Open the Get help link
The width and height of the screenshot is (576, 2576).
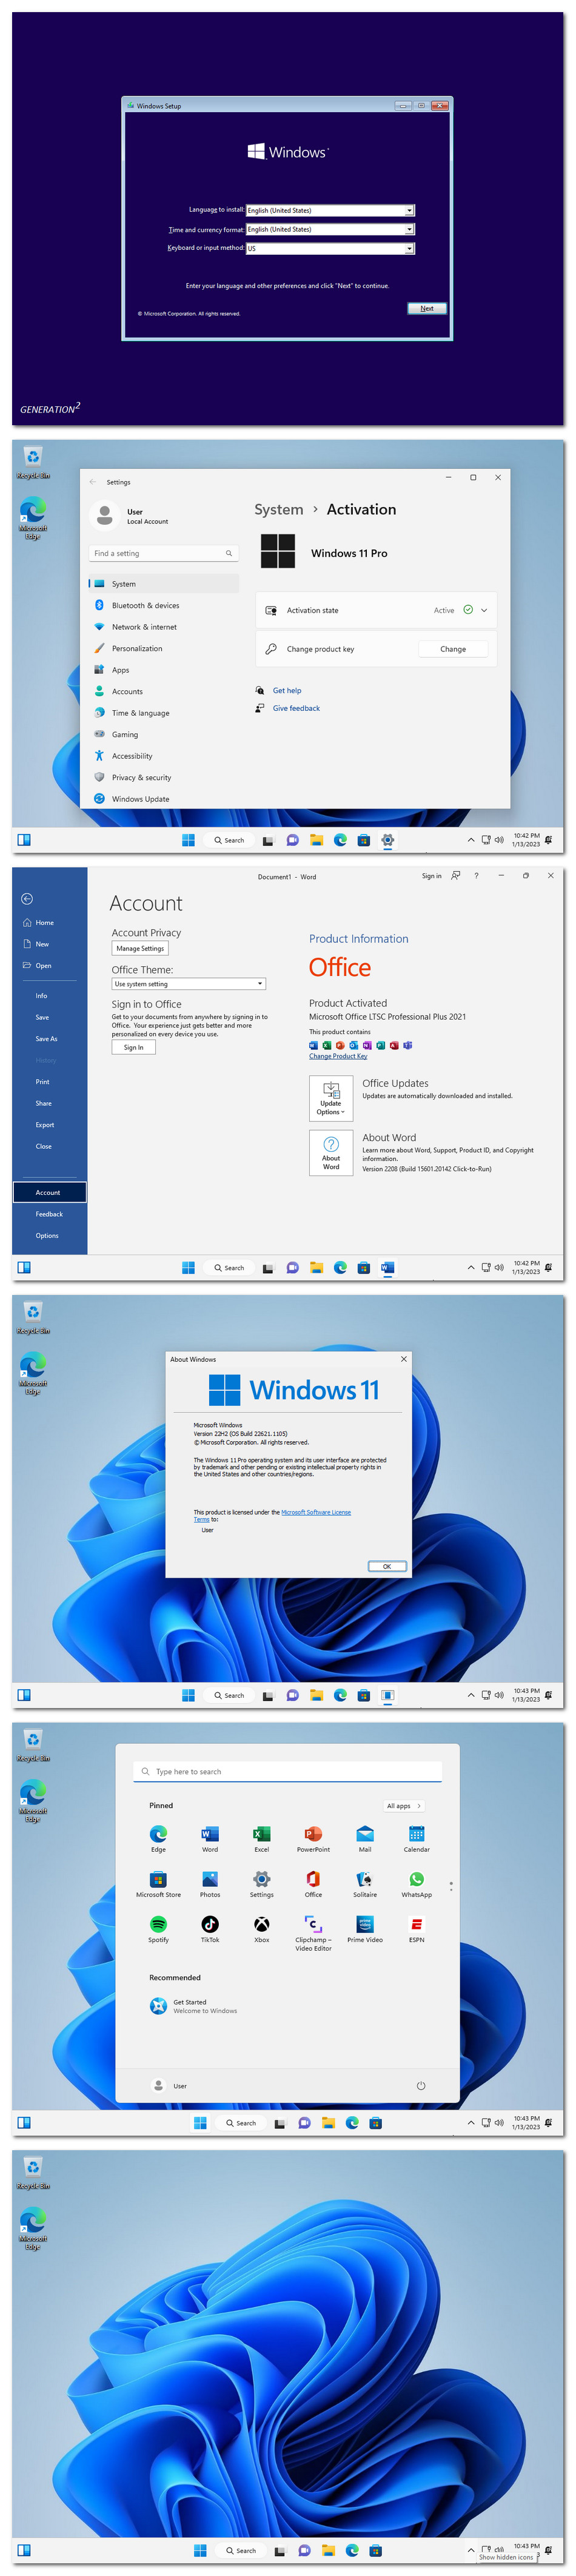point(287,691)
